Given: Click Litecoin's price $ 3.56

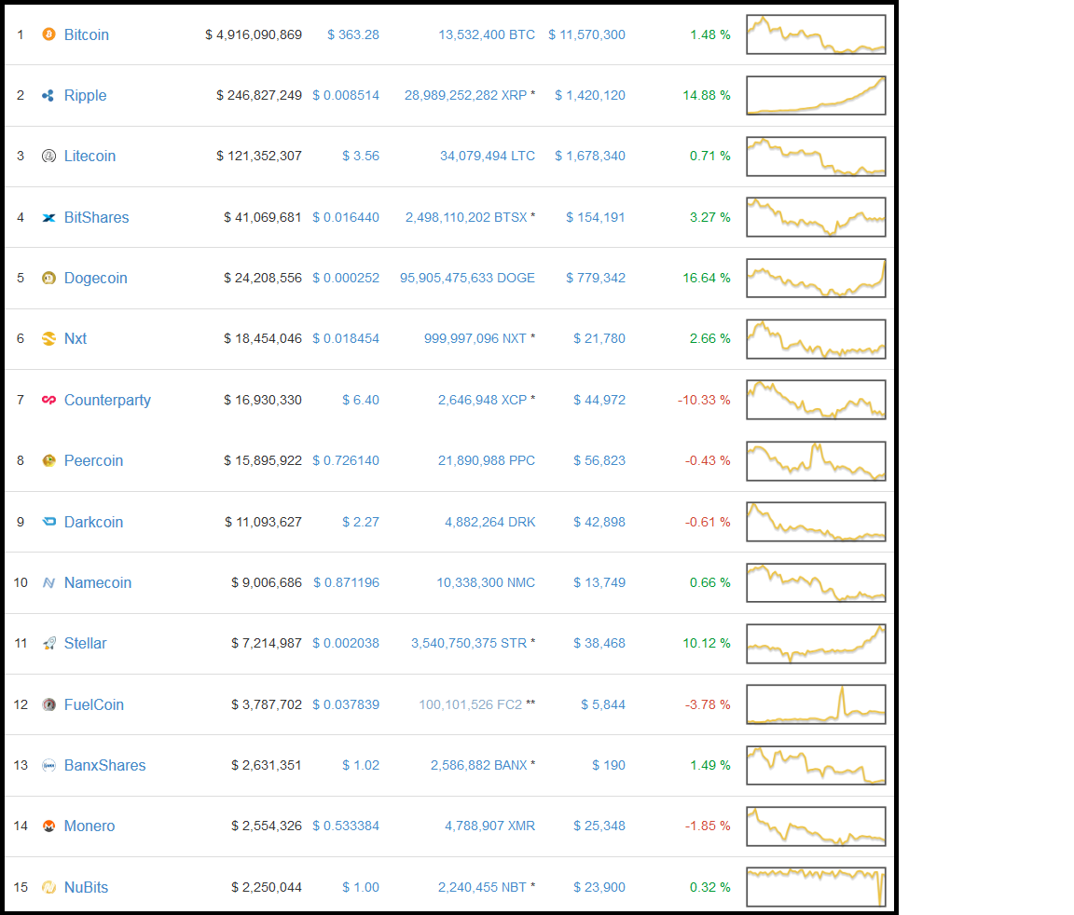Looking at the screenshot, I should (361, 156).
